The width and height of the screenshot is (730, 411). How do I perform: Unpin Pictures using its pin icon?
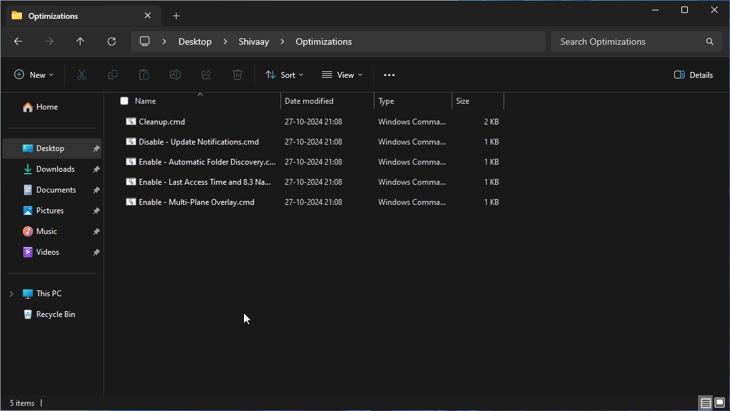click(97, 211)
